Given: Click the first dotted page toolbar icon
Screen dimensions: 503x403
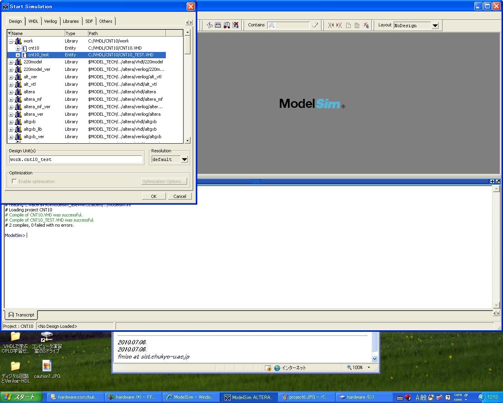Looking at the screenshot, I should 348,25.
